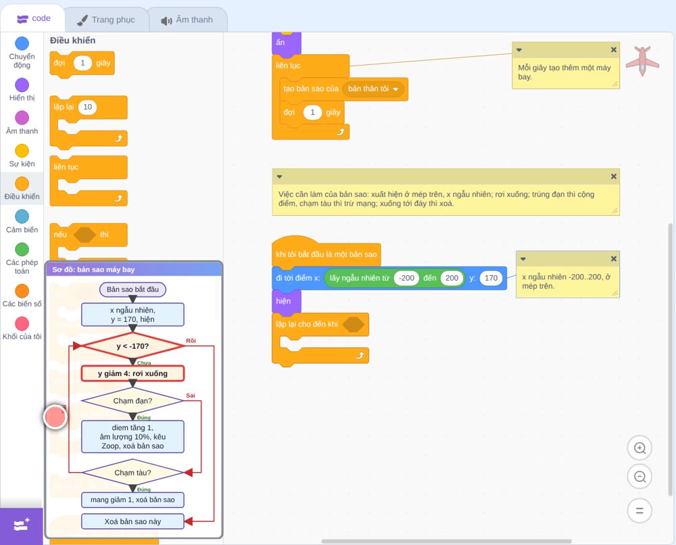Open the Cảm biến block category

[22, 221]
